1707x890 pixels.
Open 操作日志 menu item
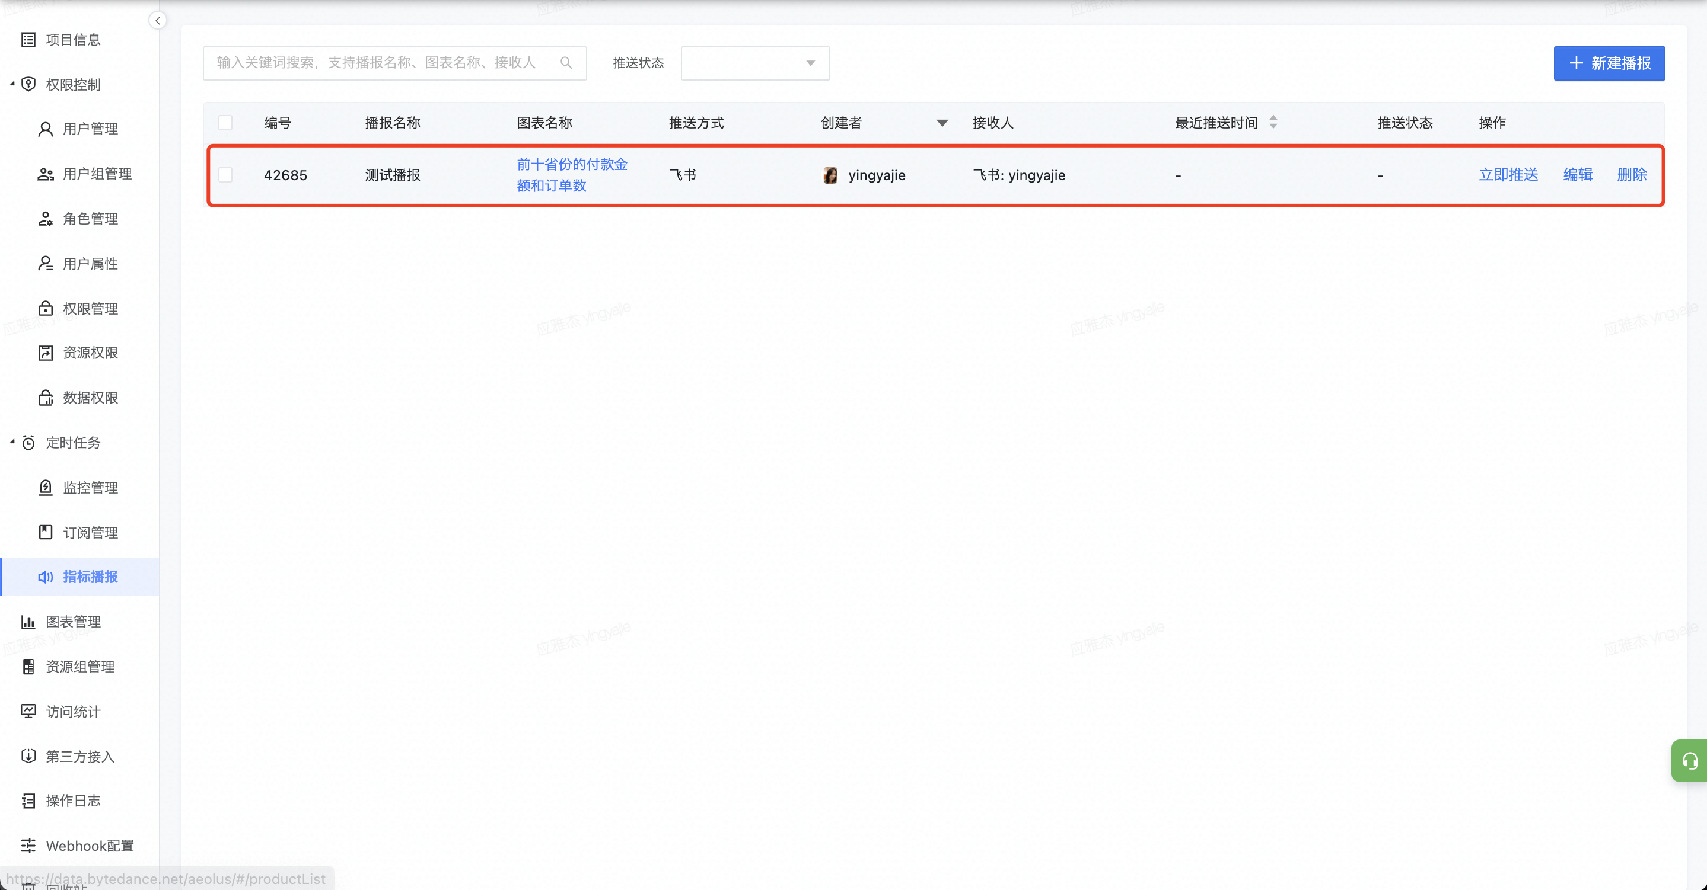pyautogui.click(x=79, y=801)
